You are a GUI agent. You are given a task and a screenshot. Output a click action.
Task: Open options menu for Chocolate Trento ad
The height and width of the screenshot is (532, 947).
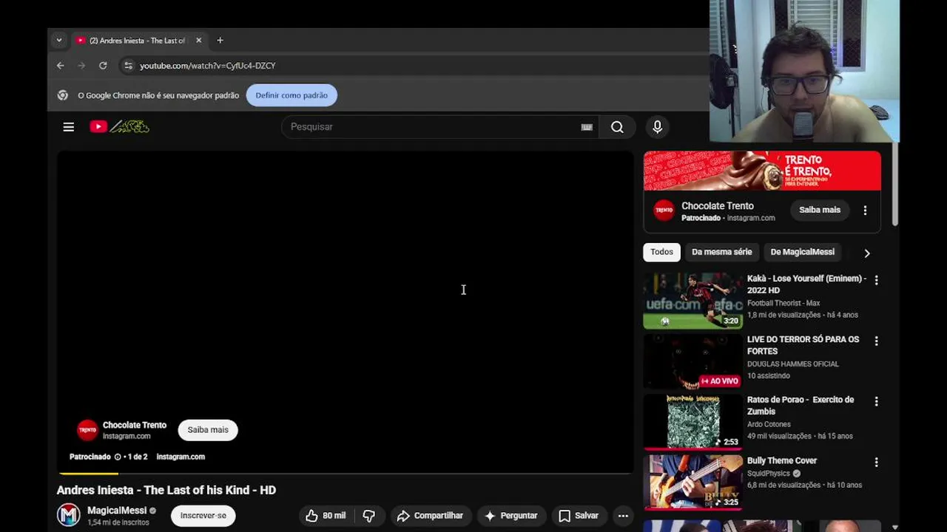coord(865,211)
